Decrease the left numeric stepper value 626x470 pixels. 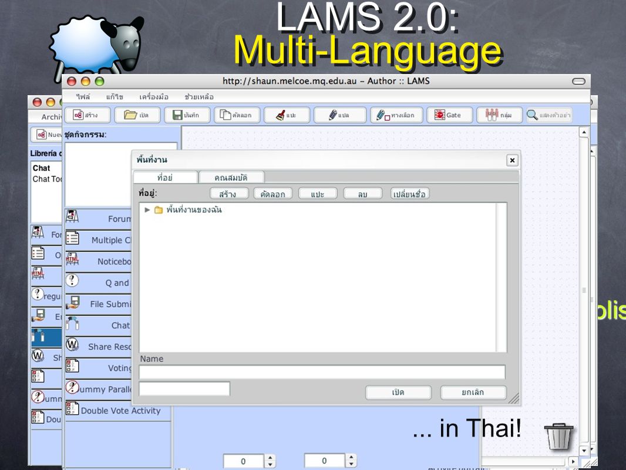click(x=270, y=464)
